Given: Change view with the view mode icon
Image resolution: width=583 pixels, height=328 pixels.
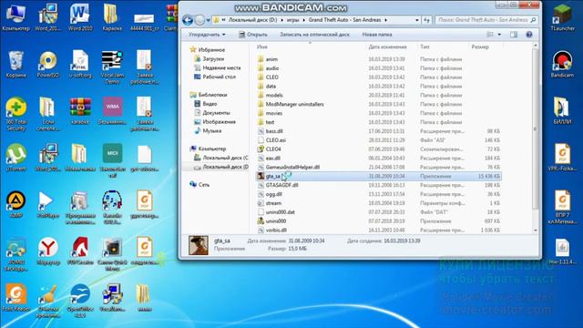Looking at the screenshot, I should [x=490, y=35].
